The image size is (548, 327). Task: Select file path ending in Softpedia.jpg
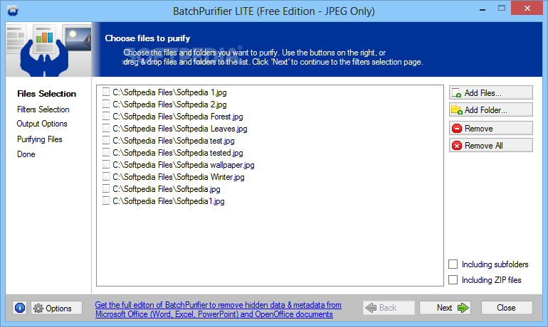click(x=167, y=189)
